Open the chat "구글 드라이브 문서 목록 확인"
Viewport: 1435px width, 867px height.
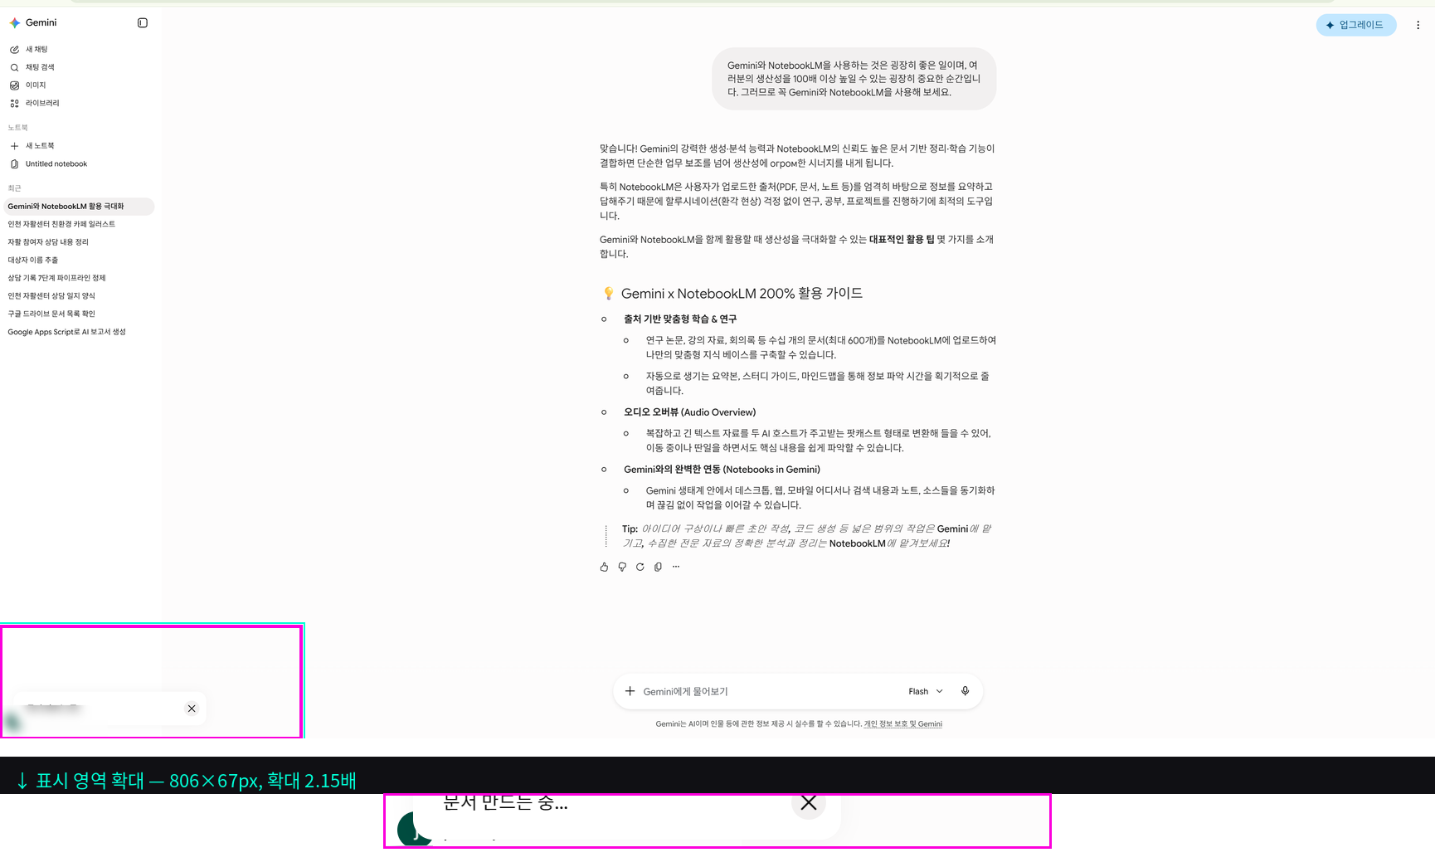pos(51,314)
